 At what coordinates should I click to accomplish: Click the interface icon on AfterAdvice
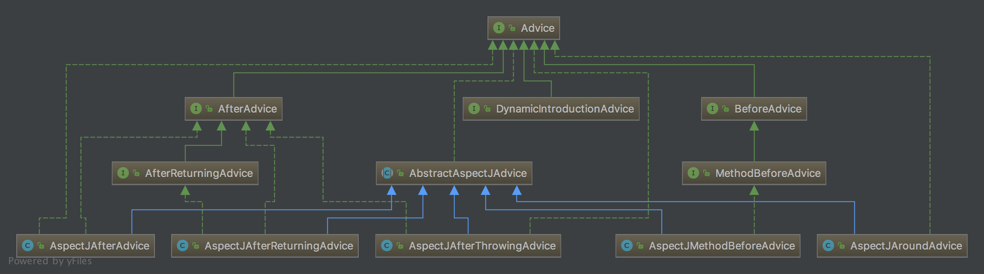click(196, 108)
